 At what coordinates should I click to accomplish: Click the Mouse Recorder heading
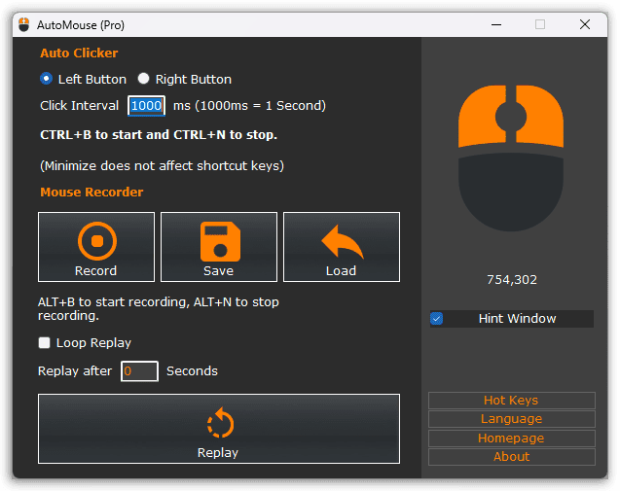91,192
